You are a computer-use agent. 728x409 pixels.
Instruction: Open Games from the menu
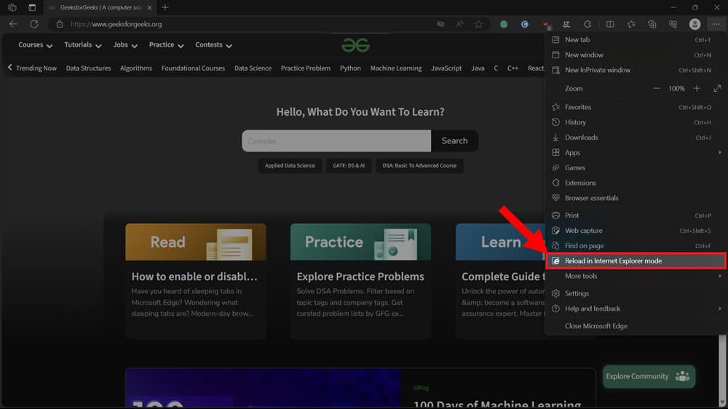pyautogui.click(x=635, y=167)
